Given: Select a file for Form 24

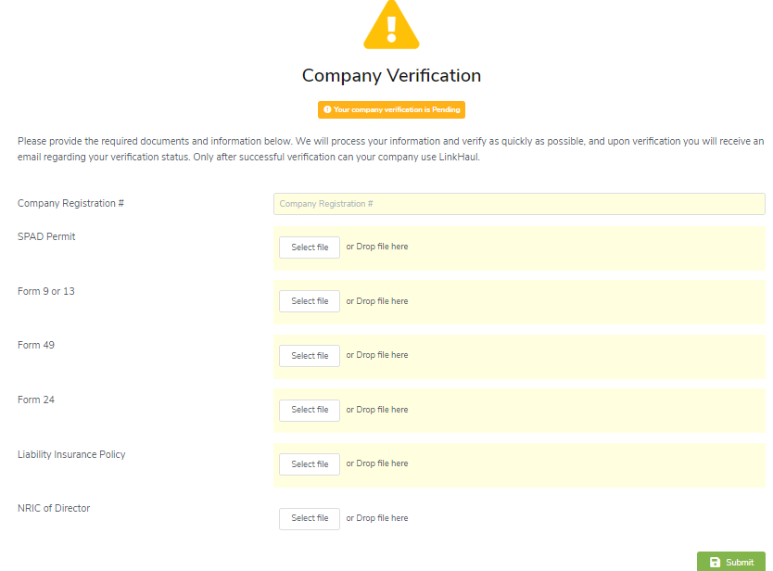Looking at the screenshot, I should click(x=310, y=410).
